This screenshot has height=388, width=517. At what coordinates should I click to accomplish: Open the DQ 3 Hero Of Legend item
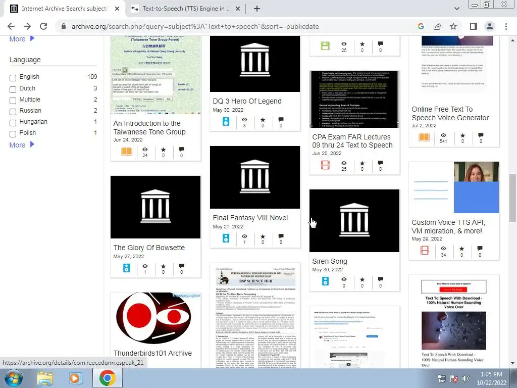point(247,101)
